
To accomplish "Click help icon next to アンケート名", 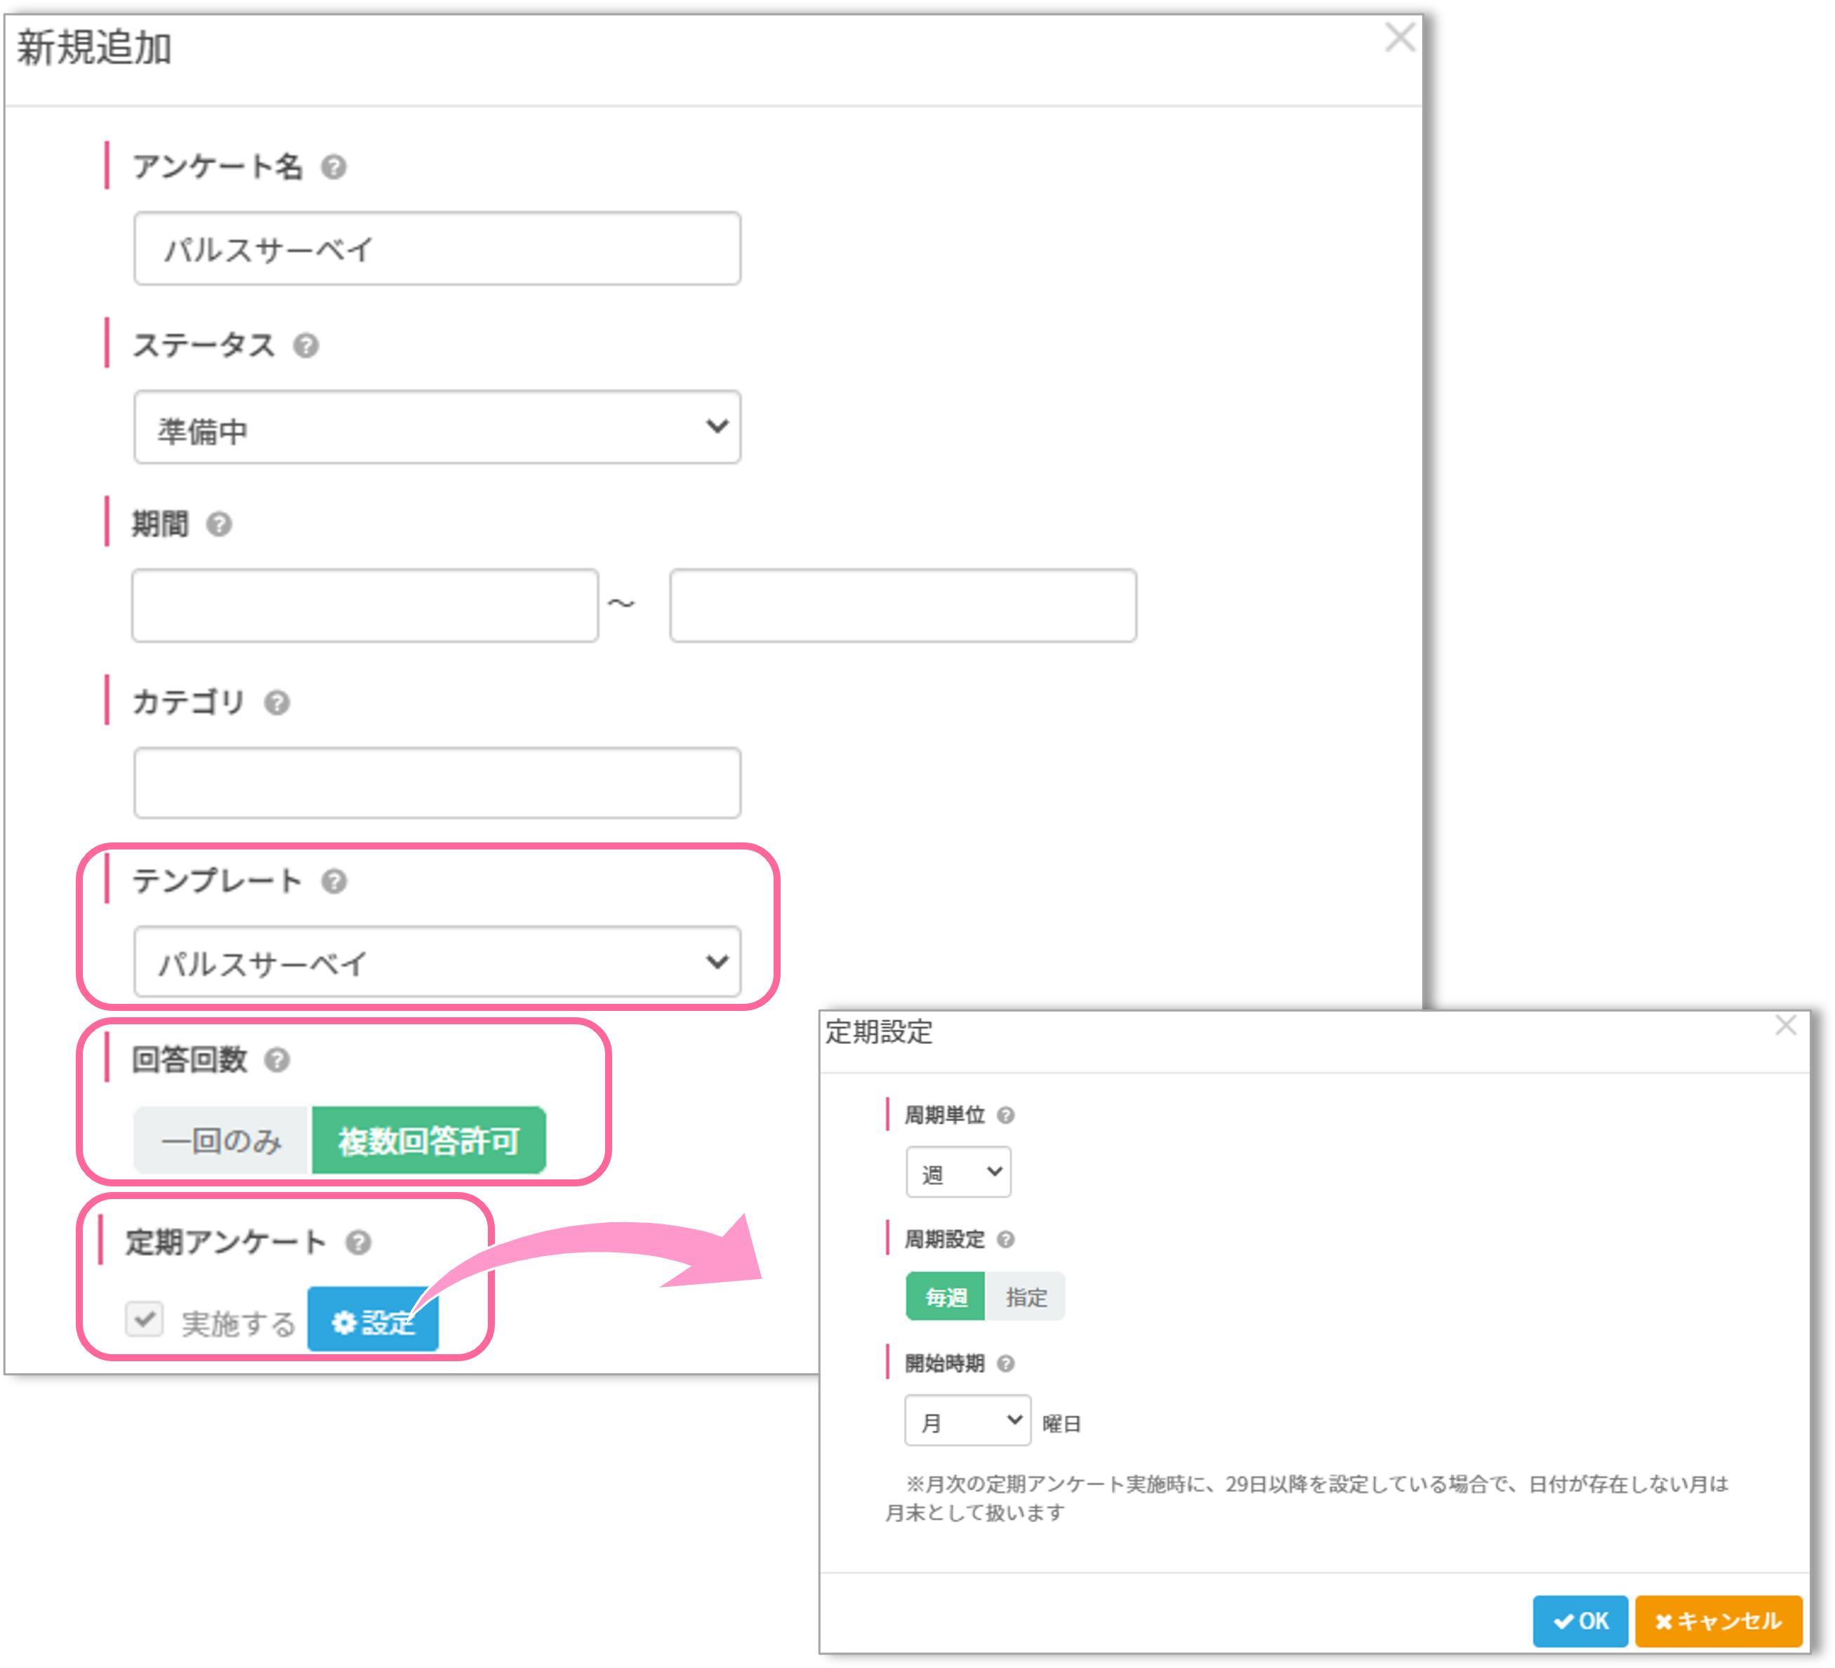I will click(334, 168).
